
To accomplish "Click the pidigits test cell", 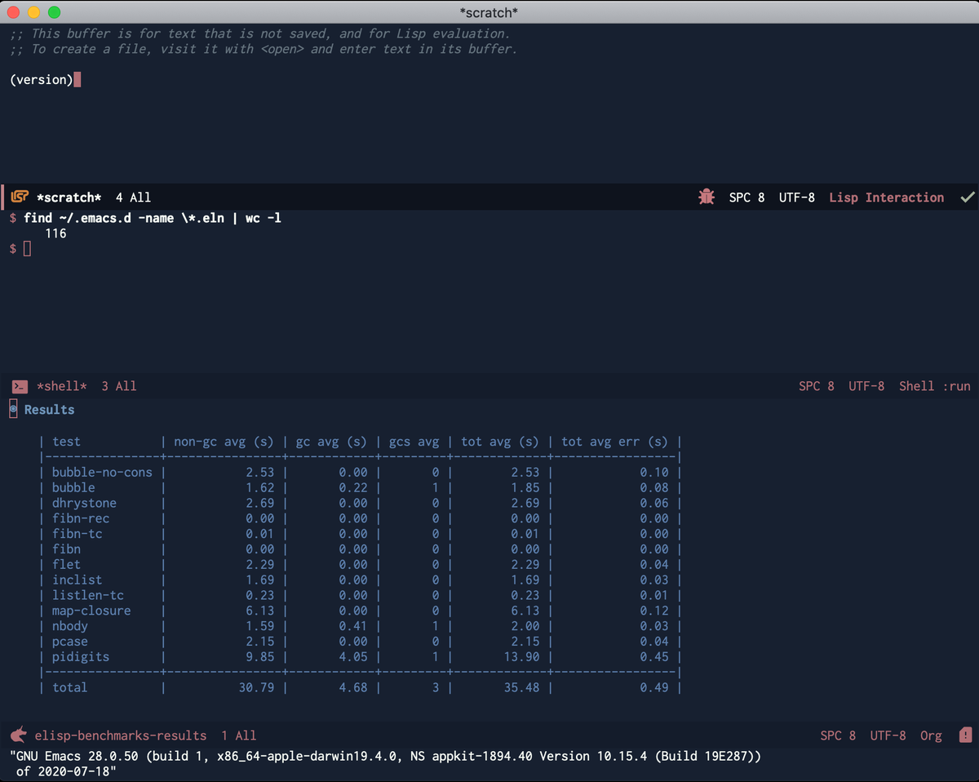I will [81, 657].
